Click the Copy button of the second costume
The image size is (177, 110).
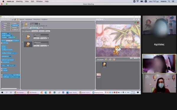click(43, 46)
